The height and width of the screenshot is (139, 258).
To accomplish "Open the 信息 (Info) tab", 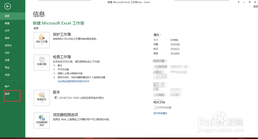I will pos(12,16).
